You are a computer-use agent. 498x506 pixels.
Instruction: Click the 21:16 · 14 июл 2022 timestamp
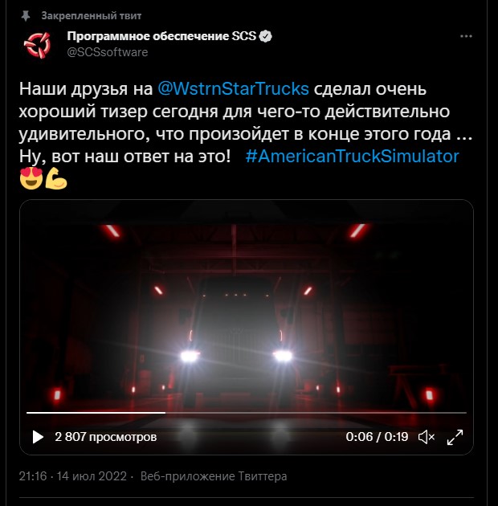[x=72, y=476]
